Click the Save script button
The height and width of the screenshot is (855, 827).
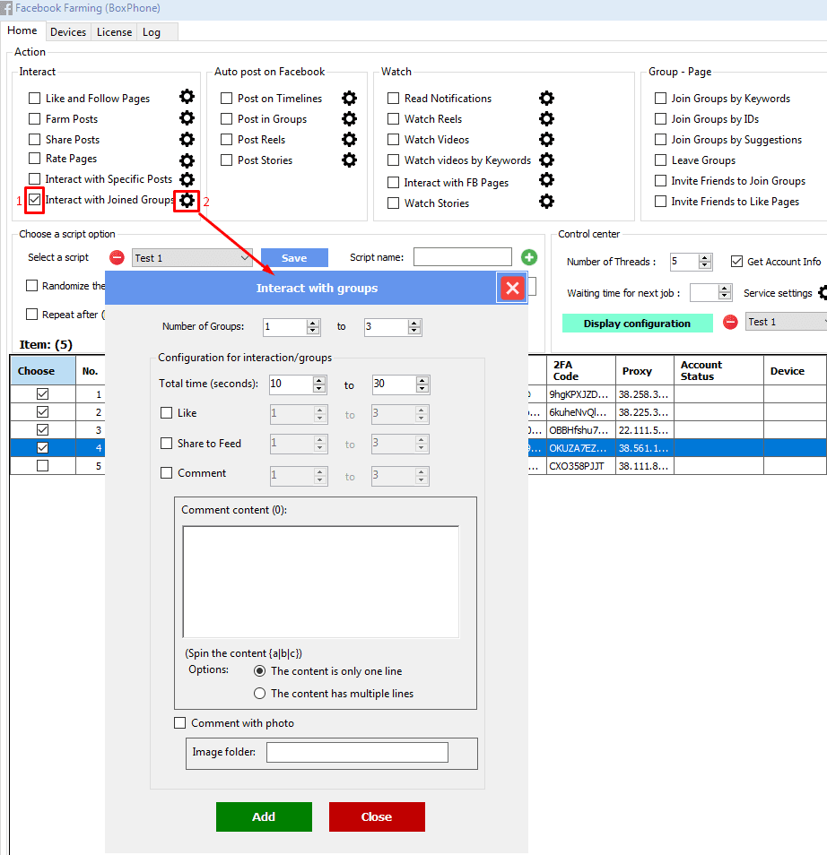tap(294, 258)
